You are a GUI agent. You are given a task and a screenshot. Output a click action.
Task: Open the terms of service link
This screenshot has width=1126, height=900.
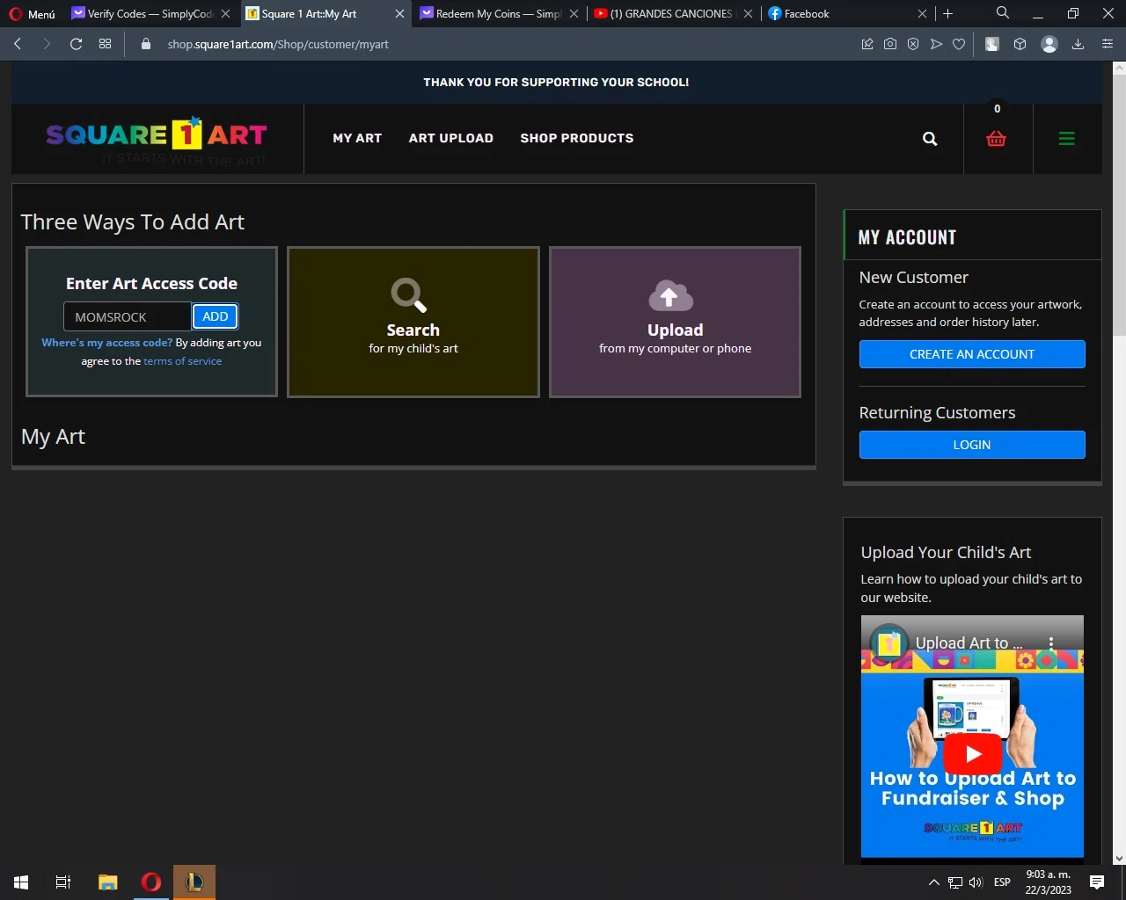click(x=183, y=361)
